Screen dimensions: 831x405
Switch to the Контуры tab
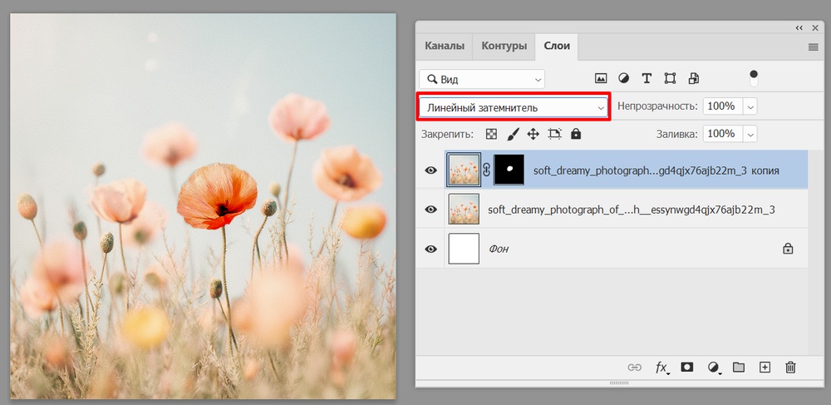[504, 46]
